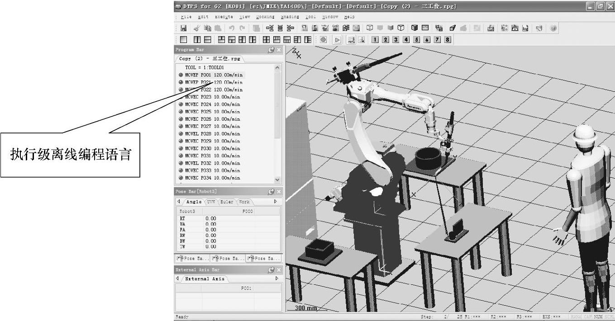Open the Help menu
The width and height of the screenshot is (615, 321).
click(349, 17)
